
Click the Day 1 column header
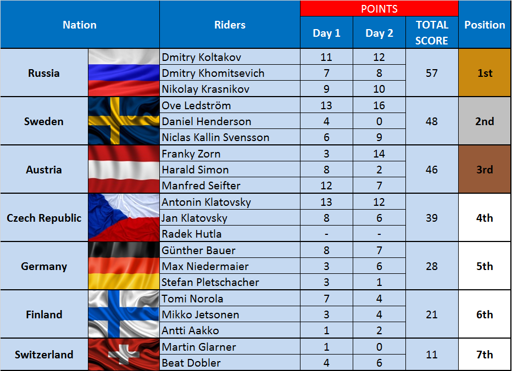click(x=326, y=32)
